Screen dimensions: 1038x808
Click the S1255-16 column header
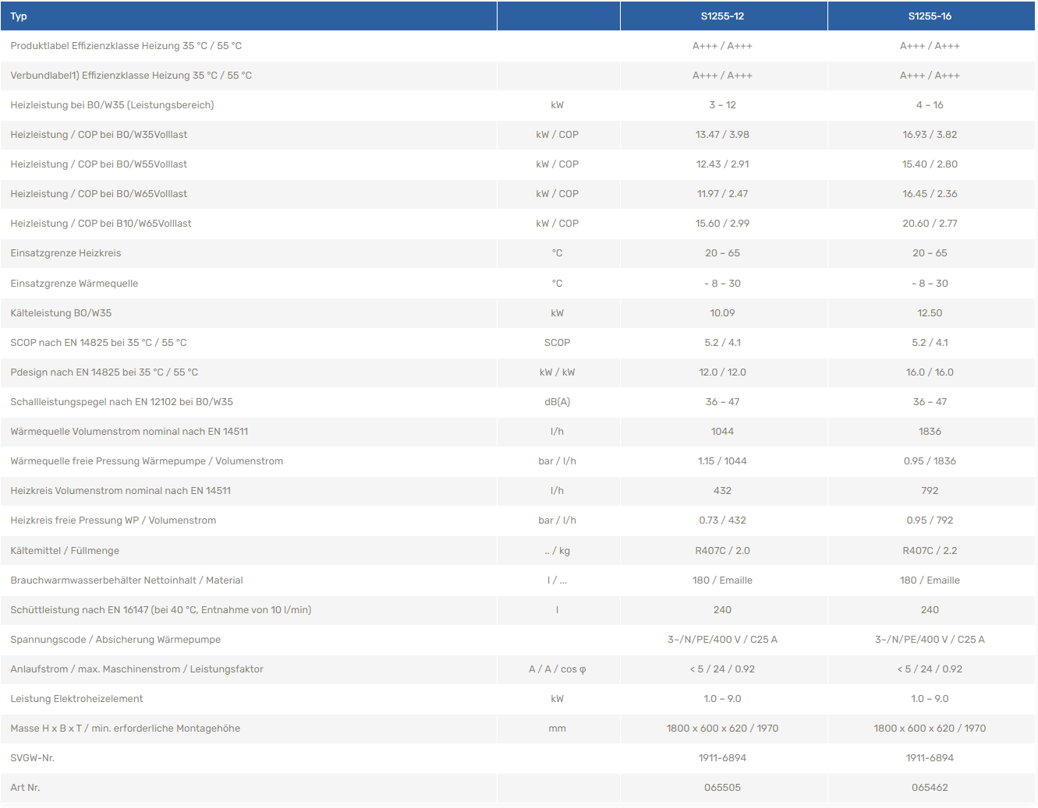(930, 16)
